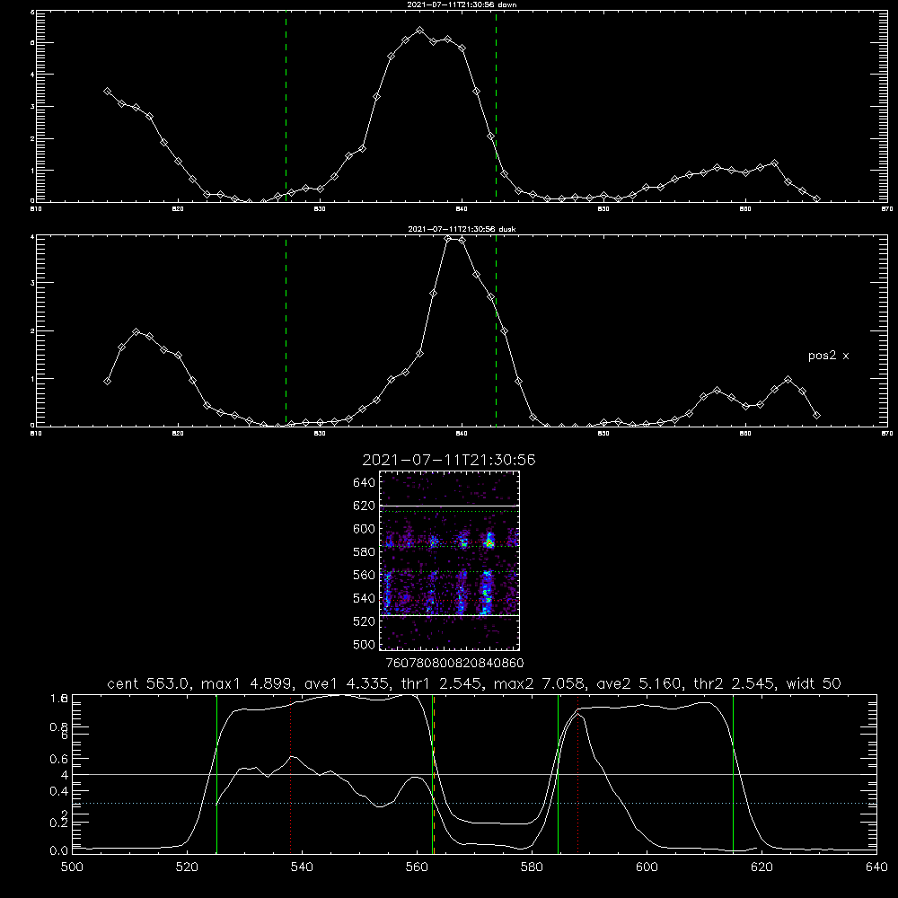Click the highest diamond point in dawn plot
The width and height of the screenshot is (898, 898).
(419, 31)
